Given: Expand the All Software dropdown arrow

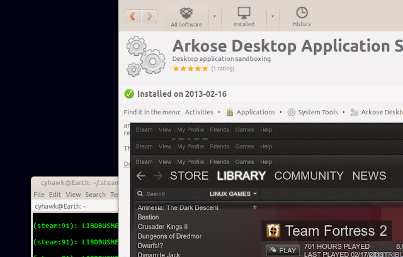Looking at the screenshot, I should [x=215, y=16].
